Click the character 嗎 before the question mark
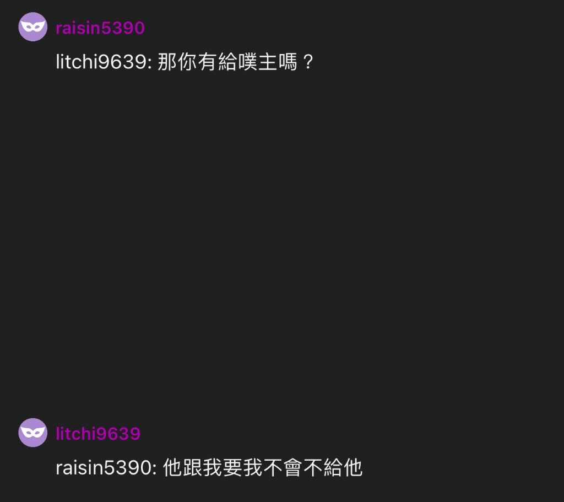This screenshot has height=502, width=564. 288,62
